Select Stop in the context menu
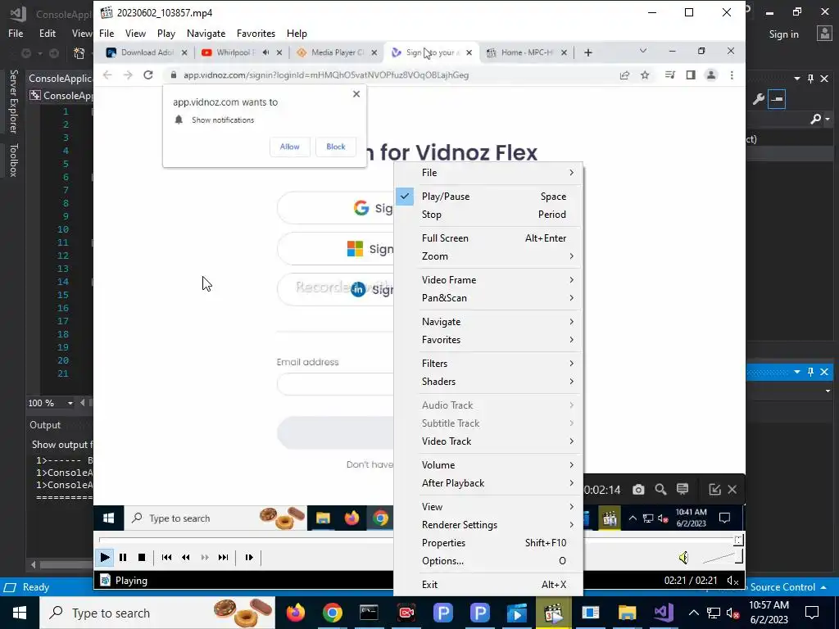This screenshot has height=629, width=839. pos(488,215)
